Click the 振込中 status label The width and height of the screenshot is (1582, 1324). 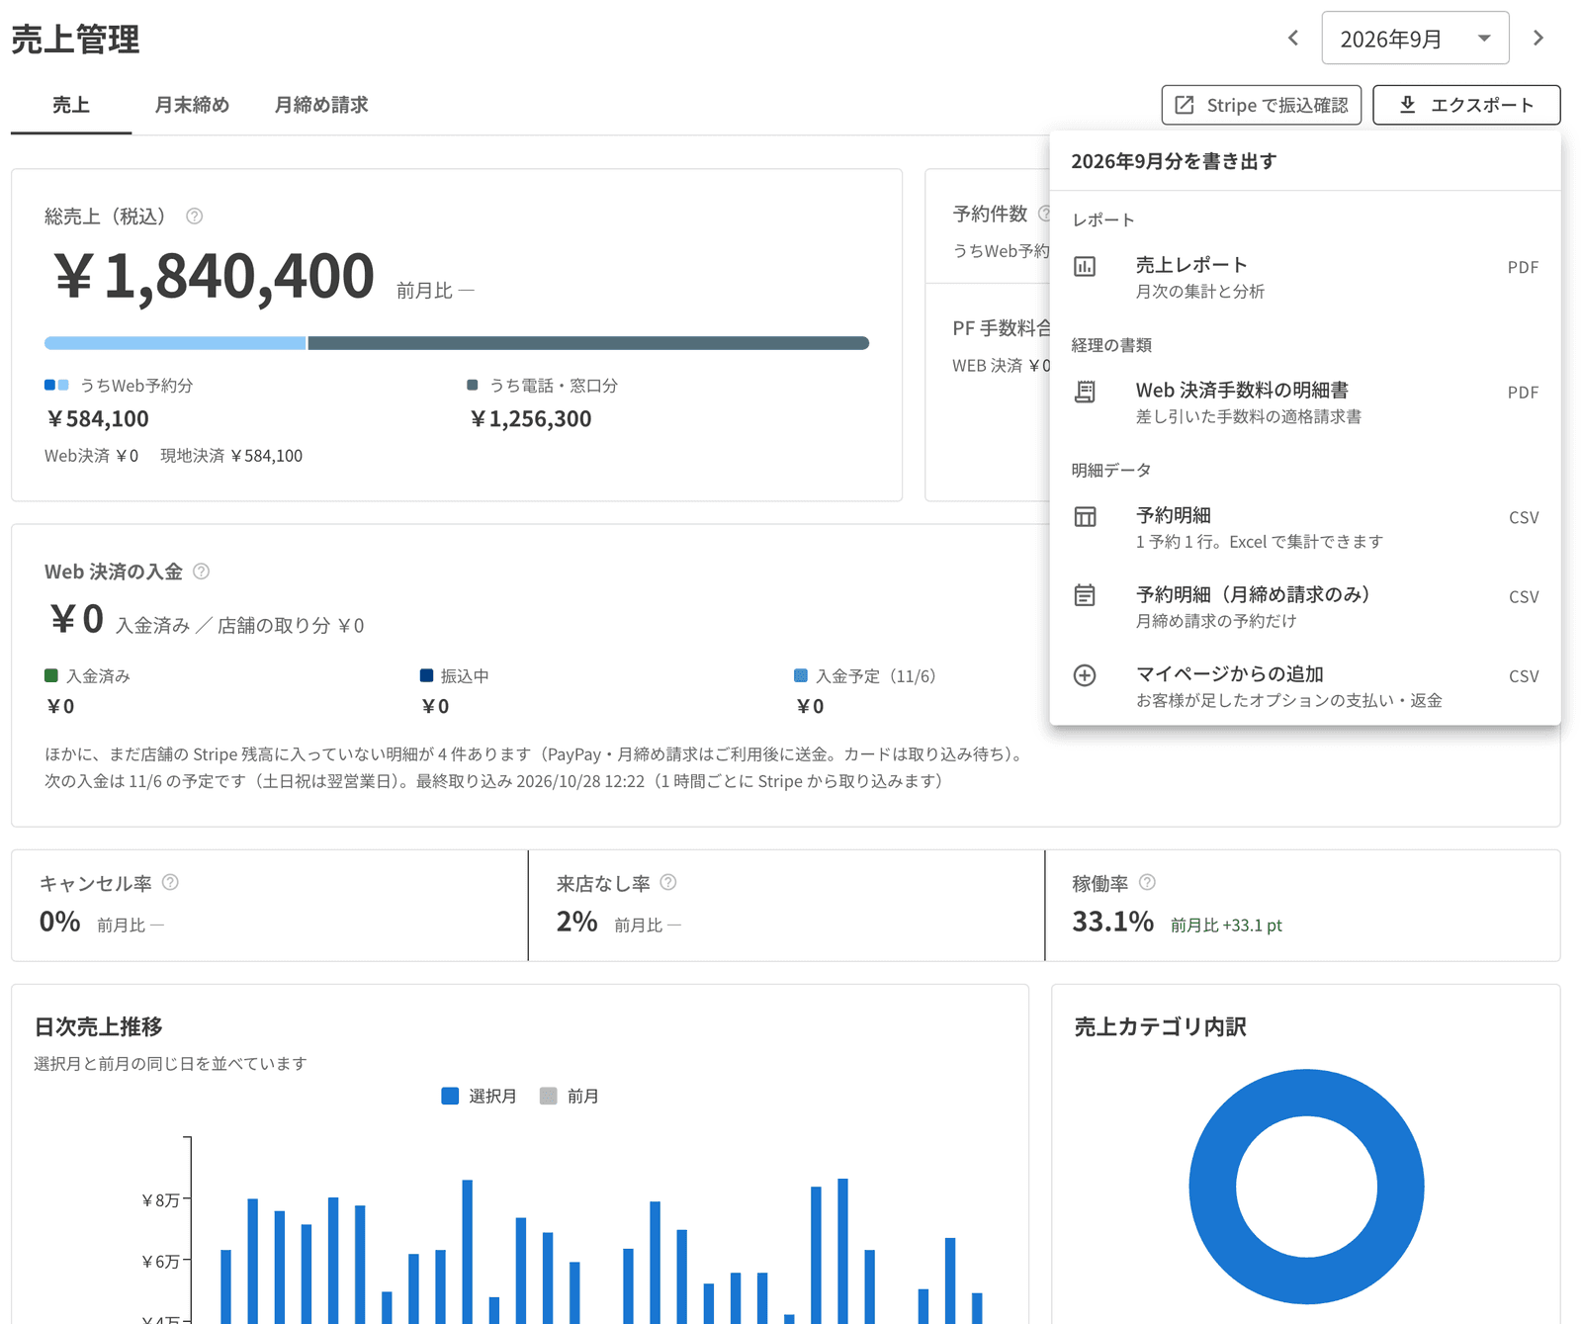465,676
